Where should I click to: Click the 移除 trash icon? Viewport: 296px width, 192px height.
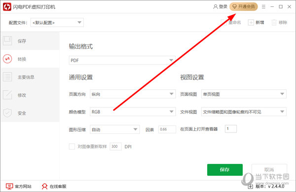(274, 23)
